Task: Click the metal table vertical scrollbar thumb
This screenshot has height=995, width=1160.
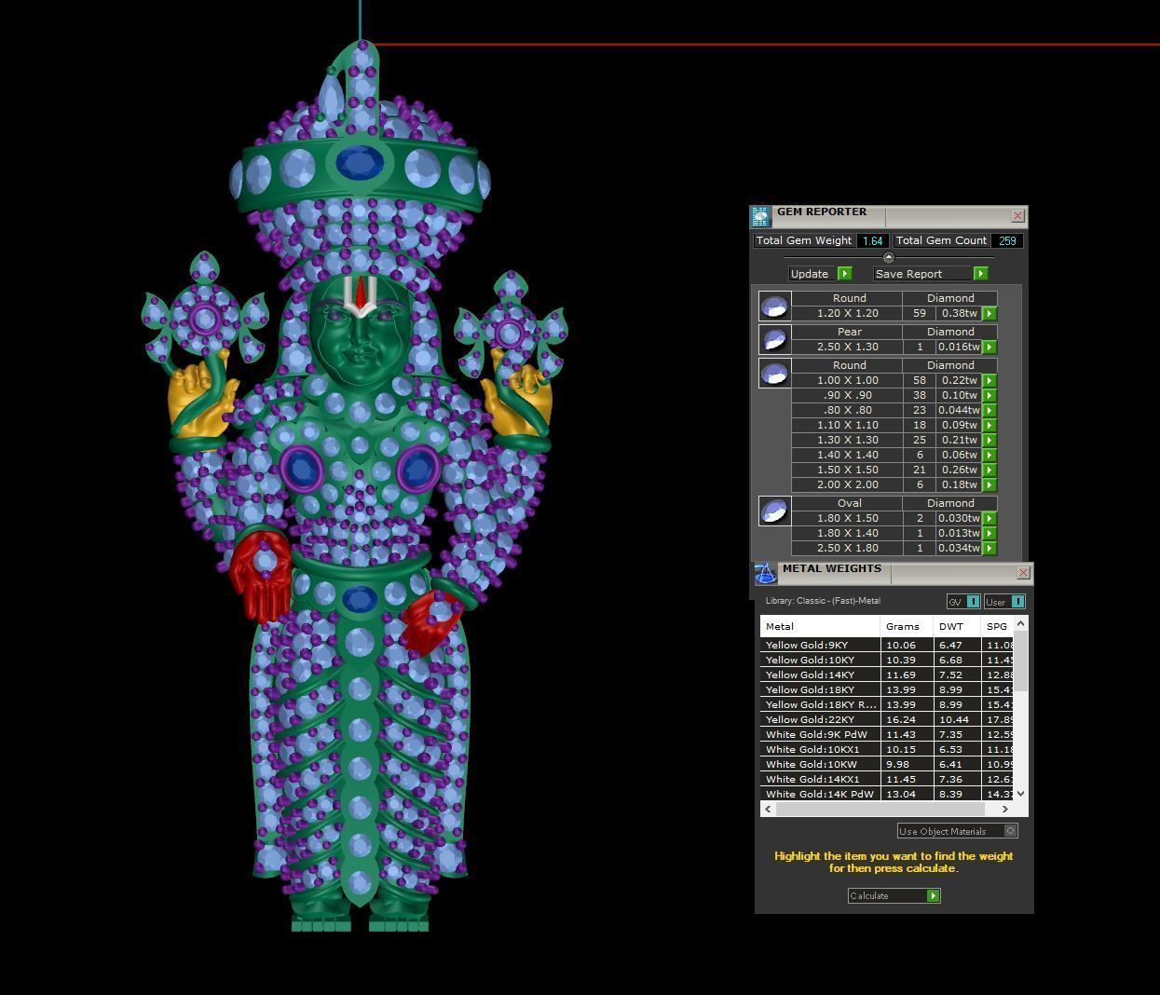Action: [1020, 661]
